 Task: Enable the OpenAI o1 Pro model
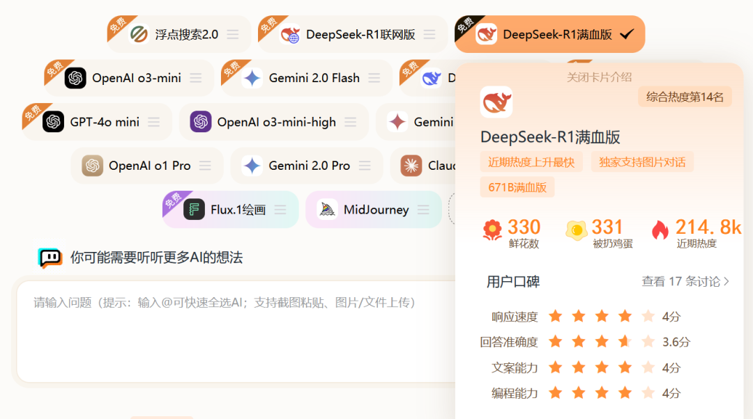147,166
